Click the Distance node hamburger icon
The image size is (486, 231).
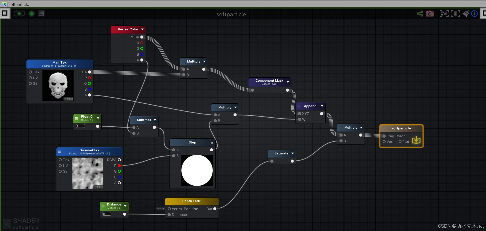point(103,206)
